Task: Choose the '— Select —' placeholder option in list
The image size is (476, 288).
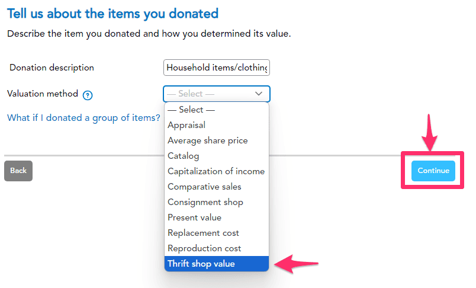Action: tap(191, 110)
